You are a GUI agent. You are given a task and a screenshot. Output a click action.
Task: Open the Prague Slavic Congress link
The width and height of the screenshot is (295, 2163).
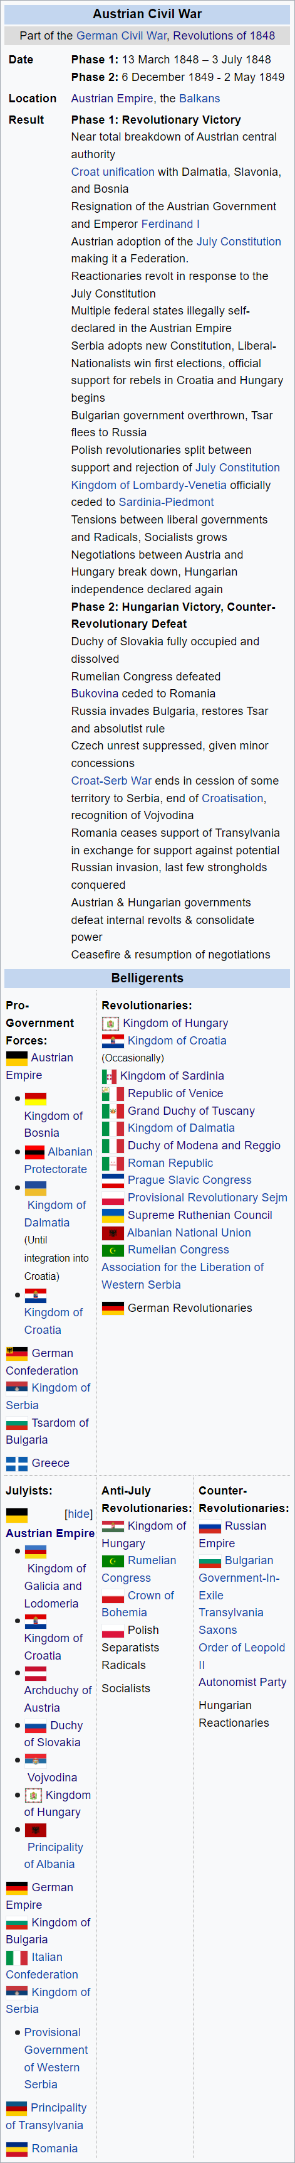coord(189,1181)
